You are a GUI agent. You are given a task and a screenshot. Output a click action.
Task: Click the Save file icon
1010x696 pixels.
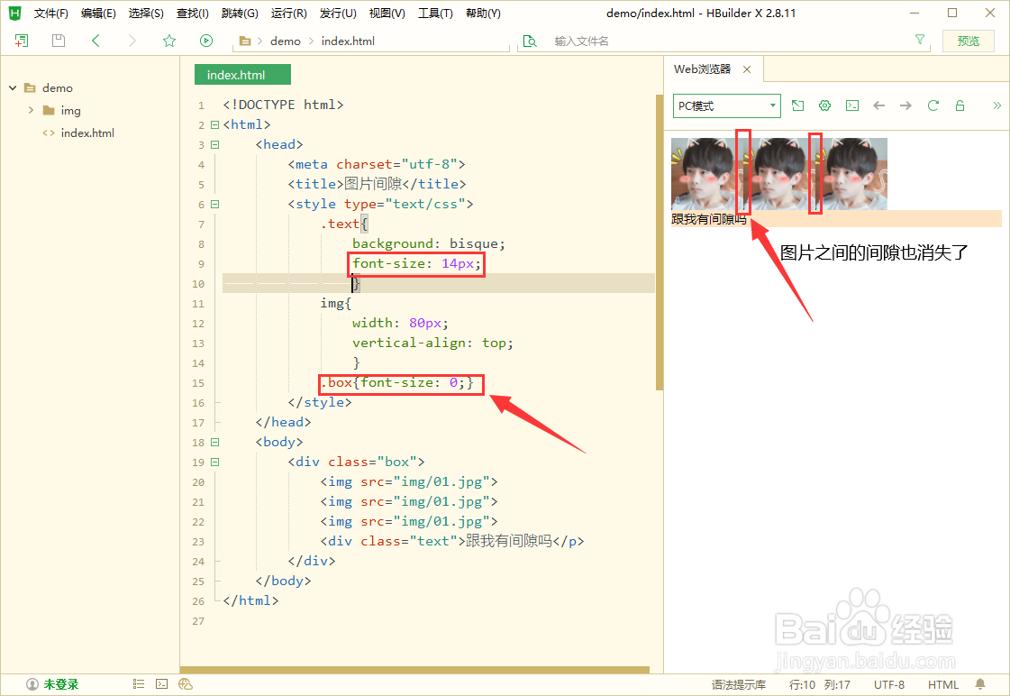tap(56, 41)
